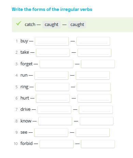Click the second input for see
Viewport: 133px width, 158px height.
[93, 132]
